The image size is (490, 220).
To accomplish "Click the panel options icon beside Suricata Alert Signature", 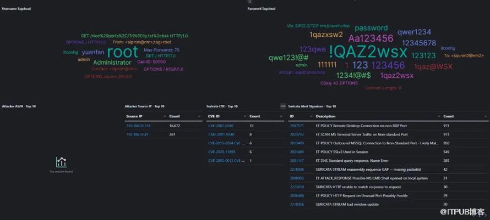I will pyautogui.click(x=283, y=106).
